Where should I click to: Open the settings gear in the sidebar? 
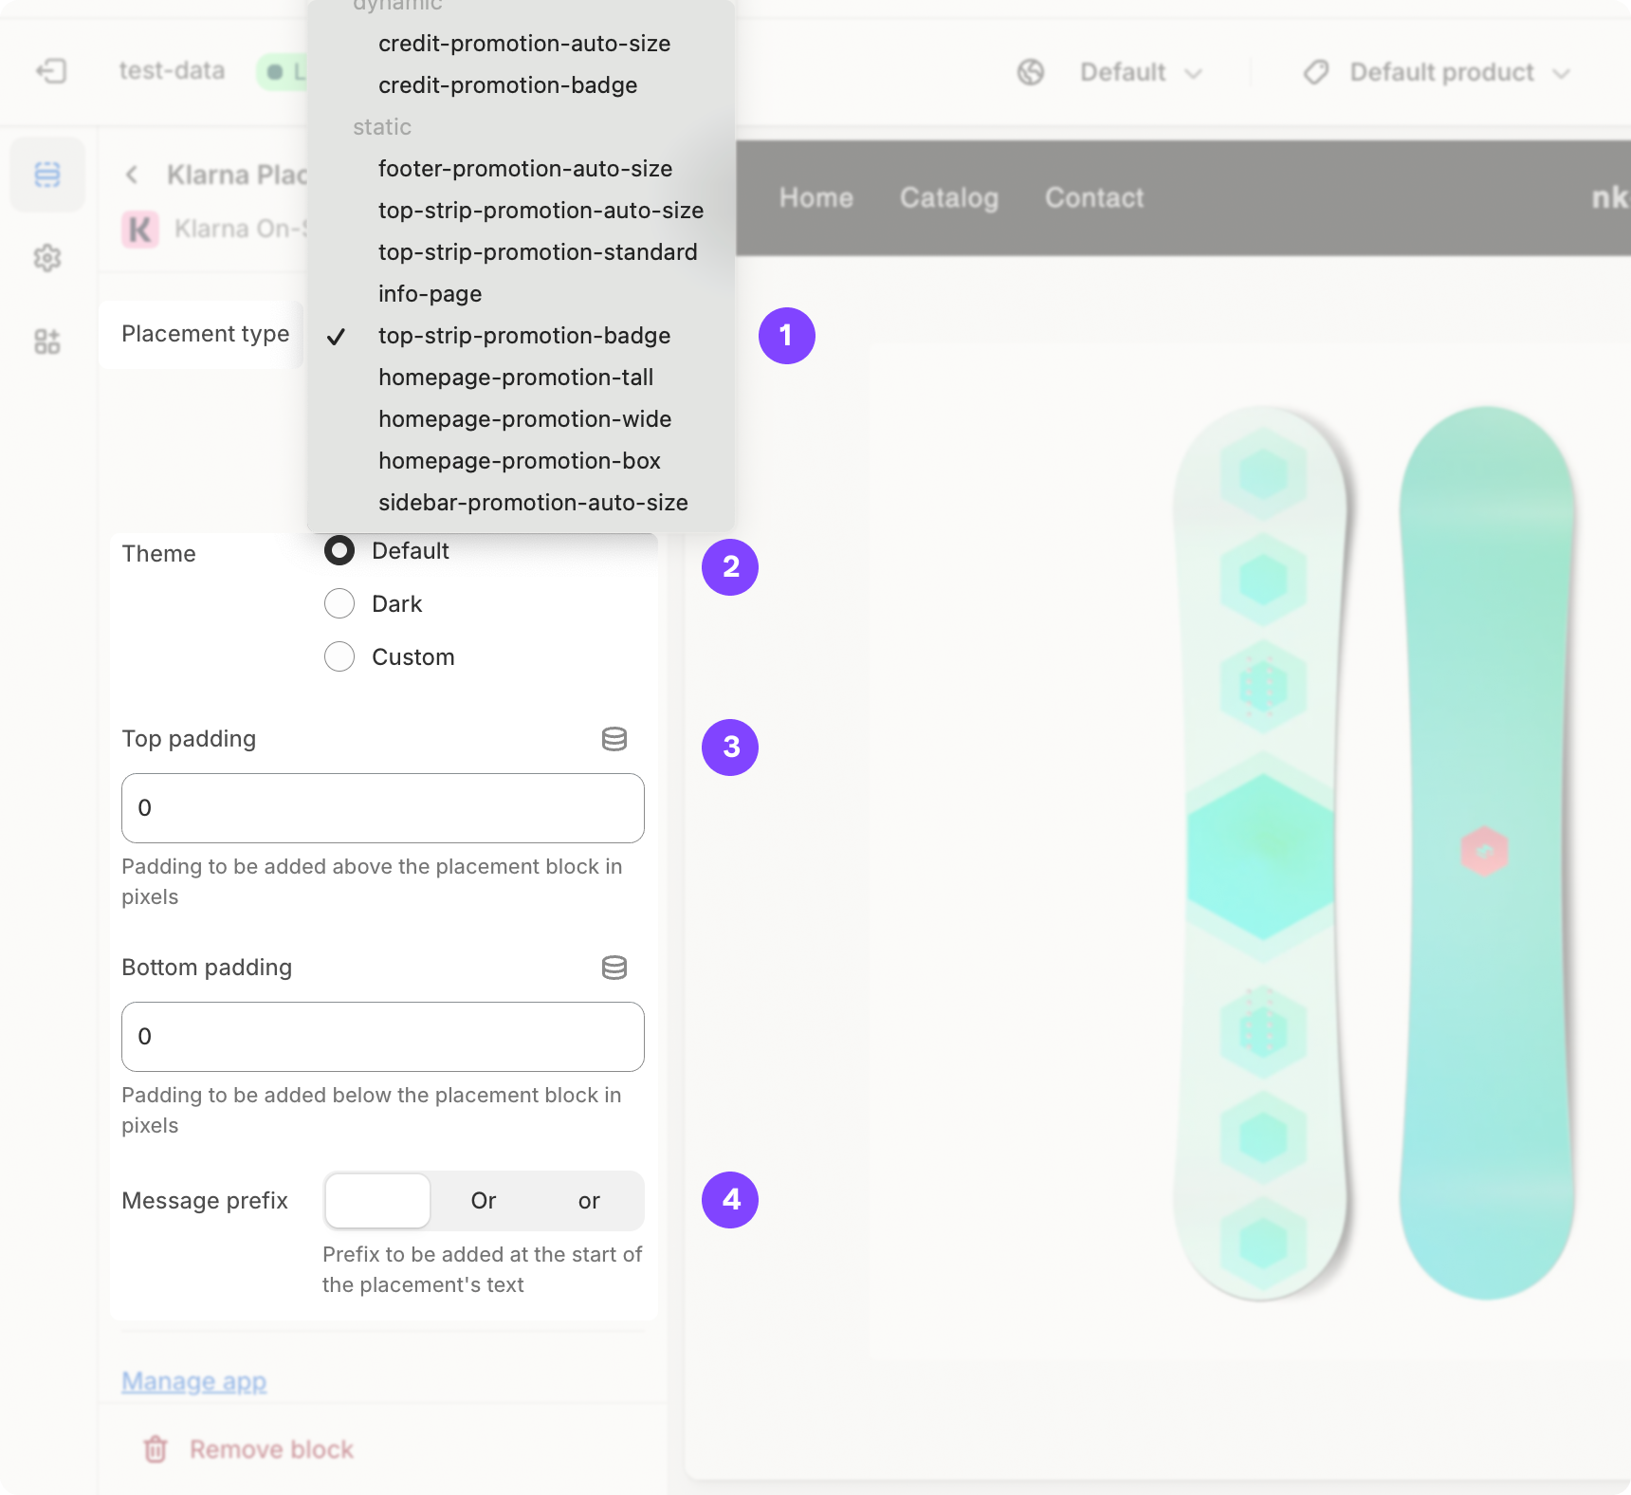46,258
